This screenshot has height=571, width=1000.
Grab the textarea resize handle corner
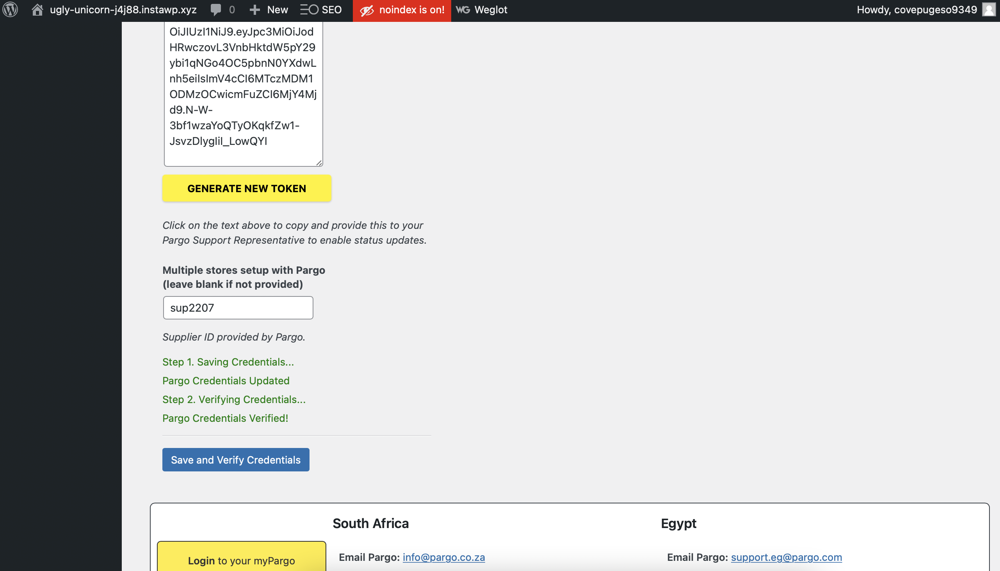(x=319, y=162)
